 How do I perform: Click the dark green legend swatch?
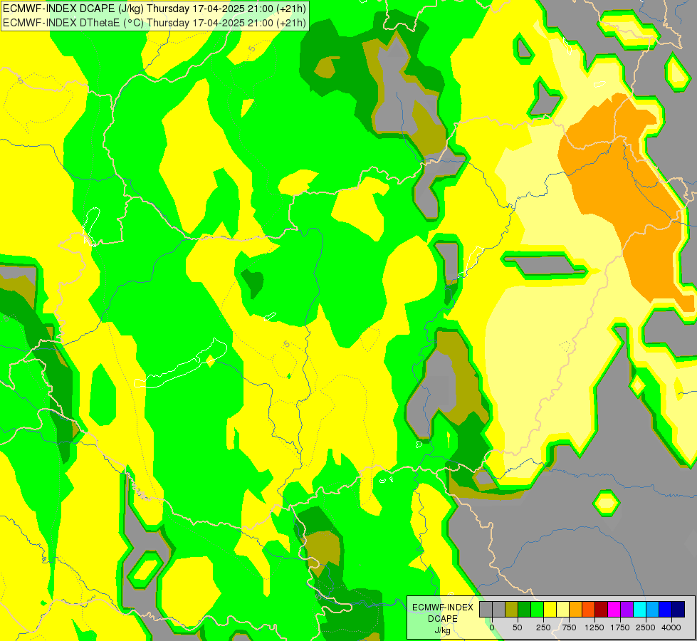tap(525, 609)
